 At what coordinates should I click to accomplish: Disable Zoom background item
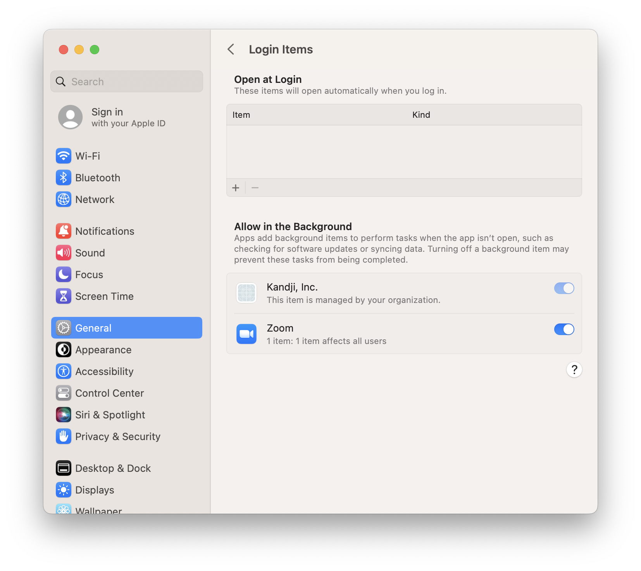(x=564, y=329)
